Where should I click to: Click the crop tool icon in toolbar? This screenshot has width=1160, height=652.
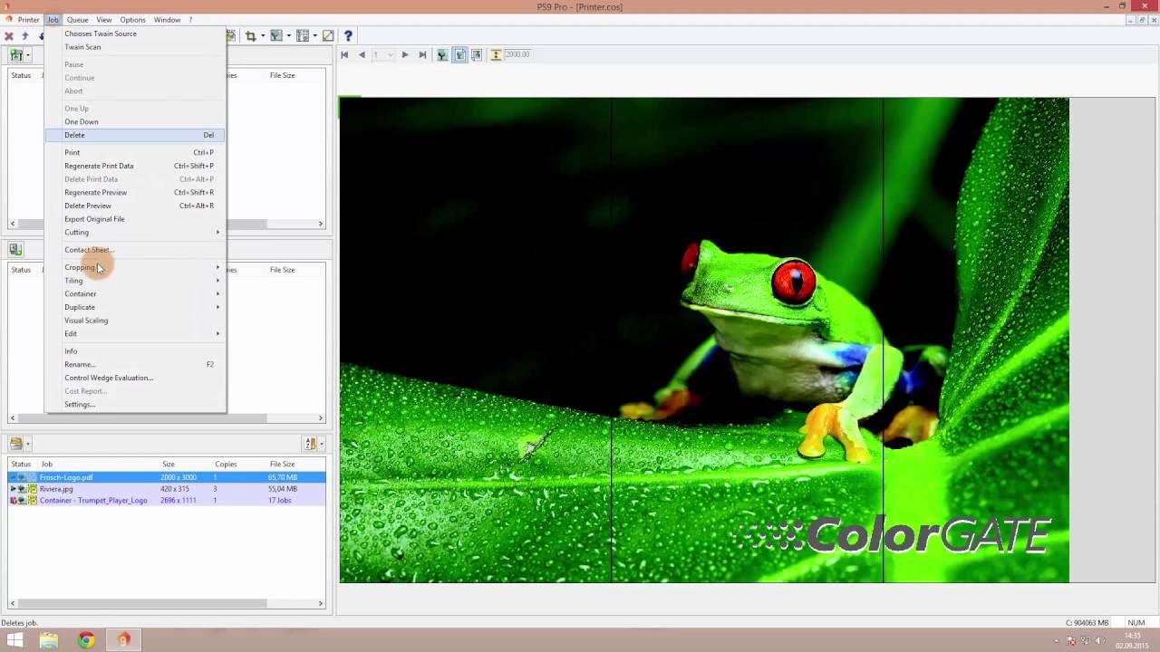pyautogui.click(x=250, y=36)
